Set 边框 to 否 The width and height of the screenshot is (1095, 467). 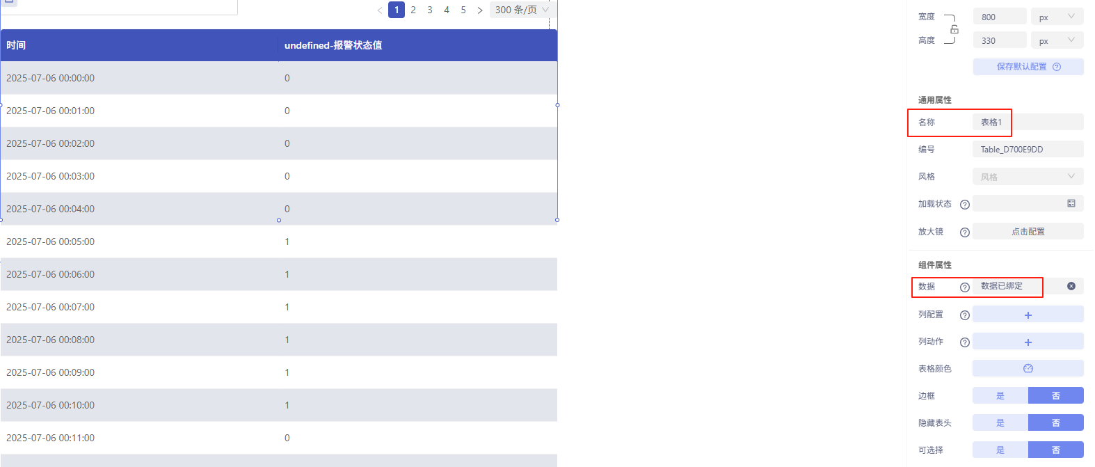tap(1056, 395)
